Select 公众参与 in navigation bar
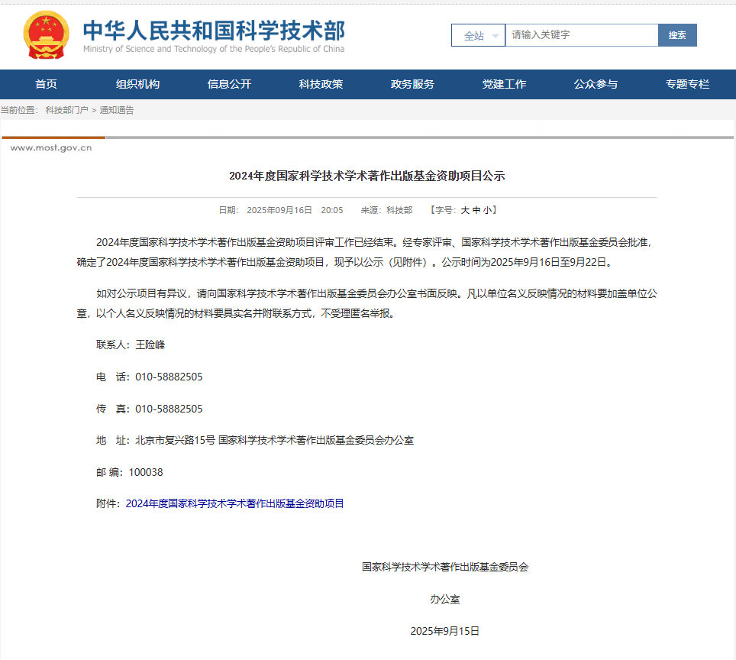 click(x=596, y=84)
